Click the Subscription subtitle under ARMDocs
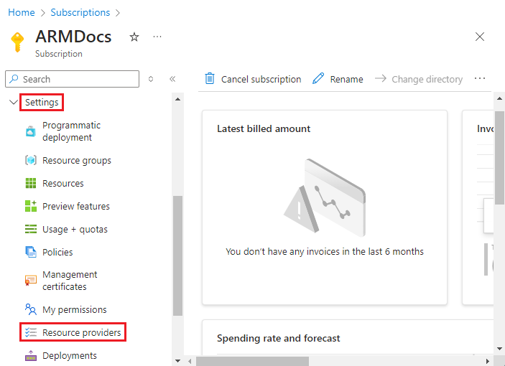Image resolution: width=505 pixels, height=366 pixels. coord(59,54)
